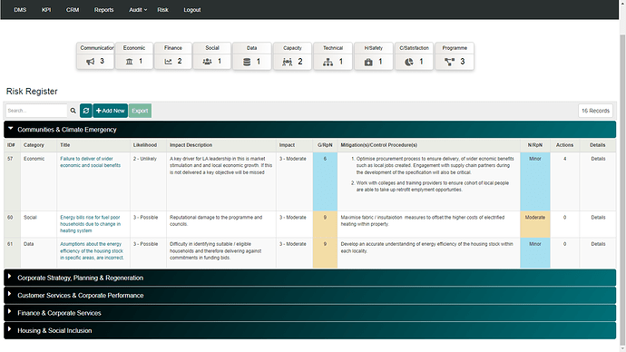Click the H/Safety medkit icon
The image size is (626, 352).
[368, 62]
